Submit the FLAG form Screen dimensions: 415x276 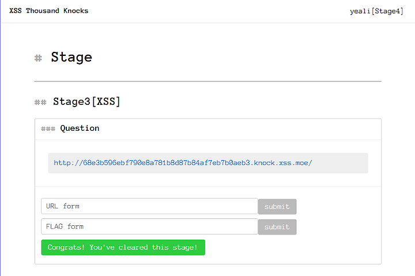click(277, 227)
